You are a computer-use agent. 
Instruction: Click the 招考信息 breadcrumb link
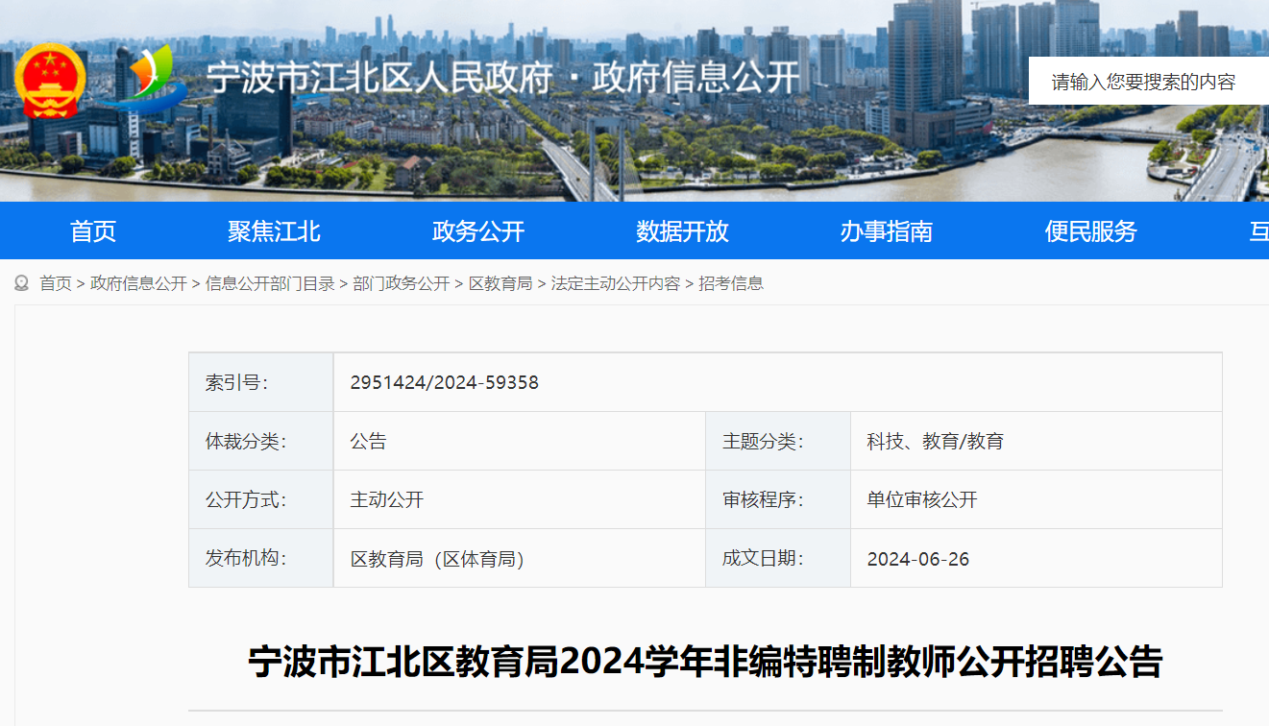(731, 283)
